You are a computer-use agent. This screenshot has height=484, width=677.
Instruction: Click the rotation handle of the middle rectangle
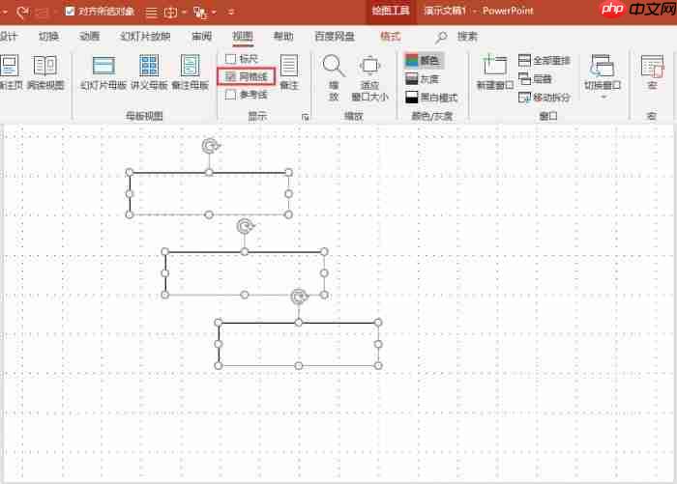coord(246,226)
